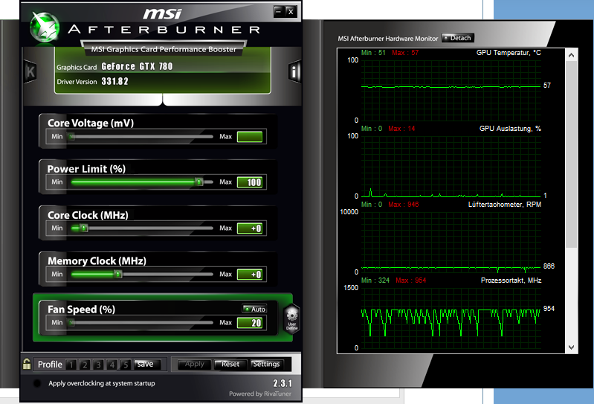Click the 'MSI Afterburner Hardware Monitor' title
Viewport: 594px width, 404px height.
coord(387,39)
